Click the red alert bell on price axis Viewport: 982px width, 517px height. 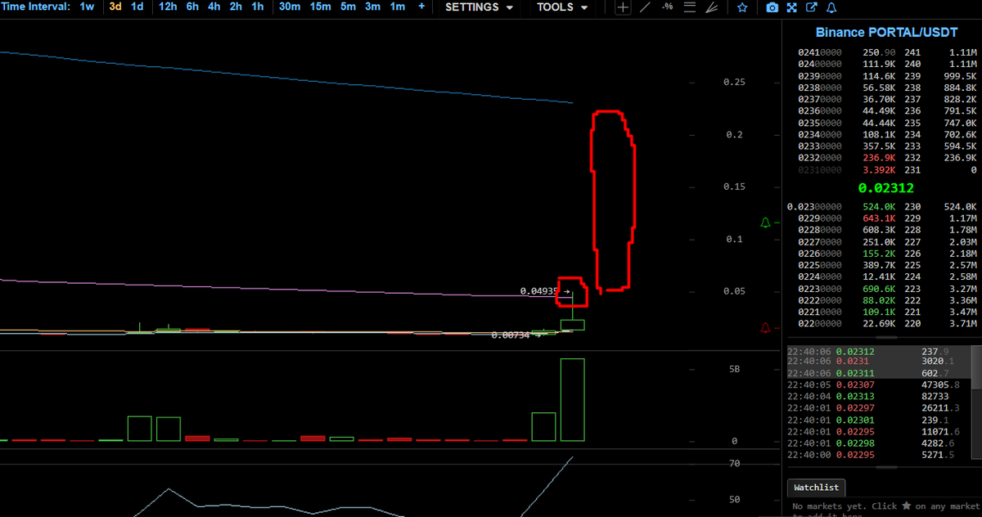pyautogui.click(x=766, y=327)
